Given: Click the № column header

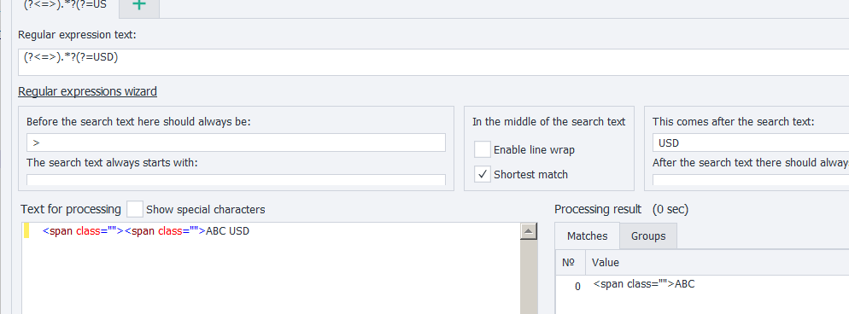Looking at the screenshot, I should pos(571,263).
